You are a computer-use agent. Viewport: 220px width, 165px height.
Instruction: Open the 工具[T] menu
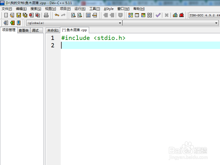pyautogui.click(x=95, y=9)
